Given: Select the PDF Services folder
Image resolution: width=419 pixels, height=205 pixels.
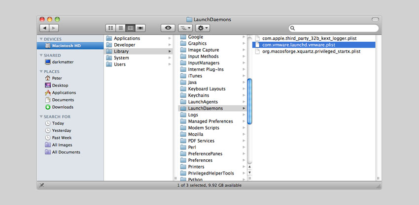Looking at the screenshot, I should tap(212, 141).
